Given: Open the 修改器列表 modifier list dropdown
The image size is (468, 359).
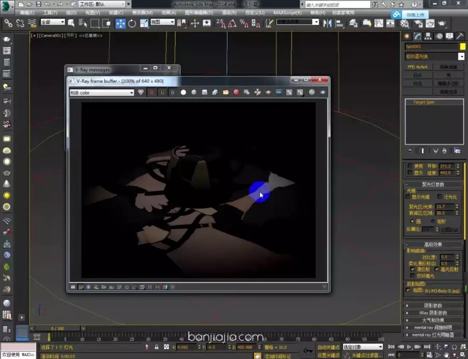Looking at the screenshot, I should click(461, 56).
